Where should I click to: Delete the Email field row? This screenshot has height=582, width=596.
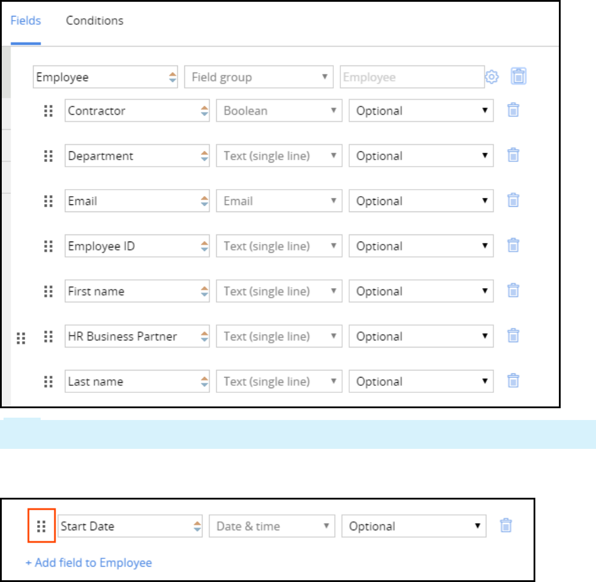click(514, 201)
